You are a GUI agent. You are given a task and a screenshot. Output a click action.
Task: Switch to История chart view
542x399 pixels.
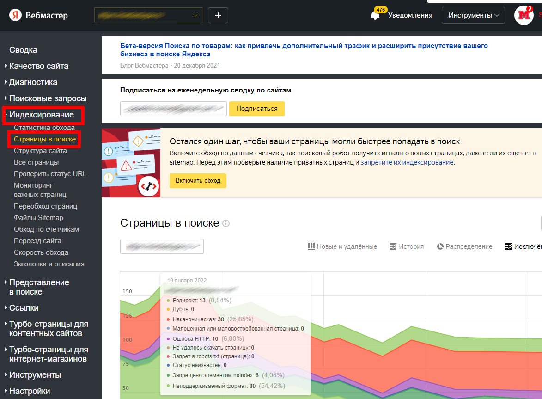(407, 246)
